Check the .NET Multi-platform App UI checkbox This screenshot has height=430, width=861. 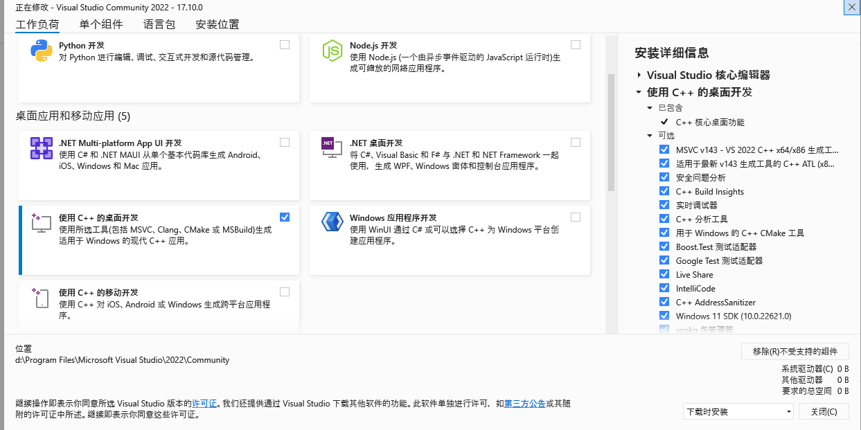(285, 142)
